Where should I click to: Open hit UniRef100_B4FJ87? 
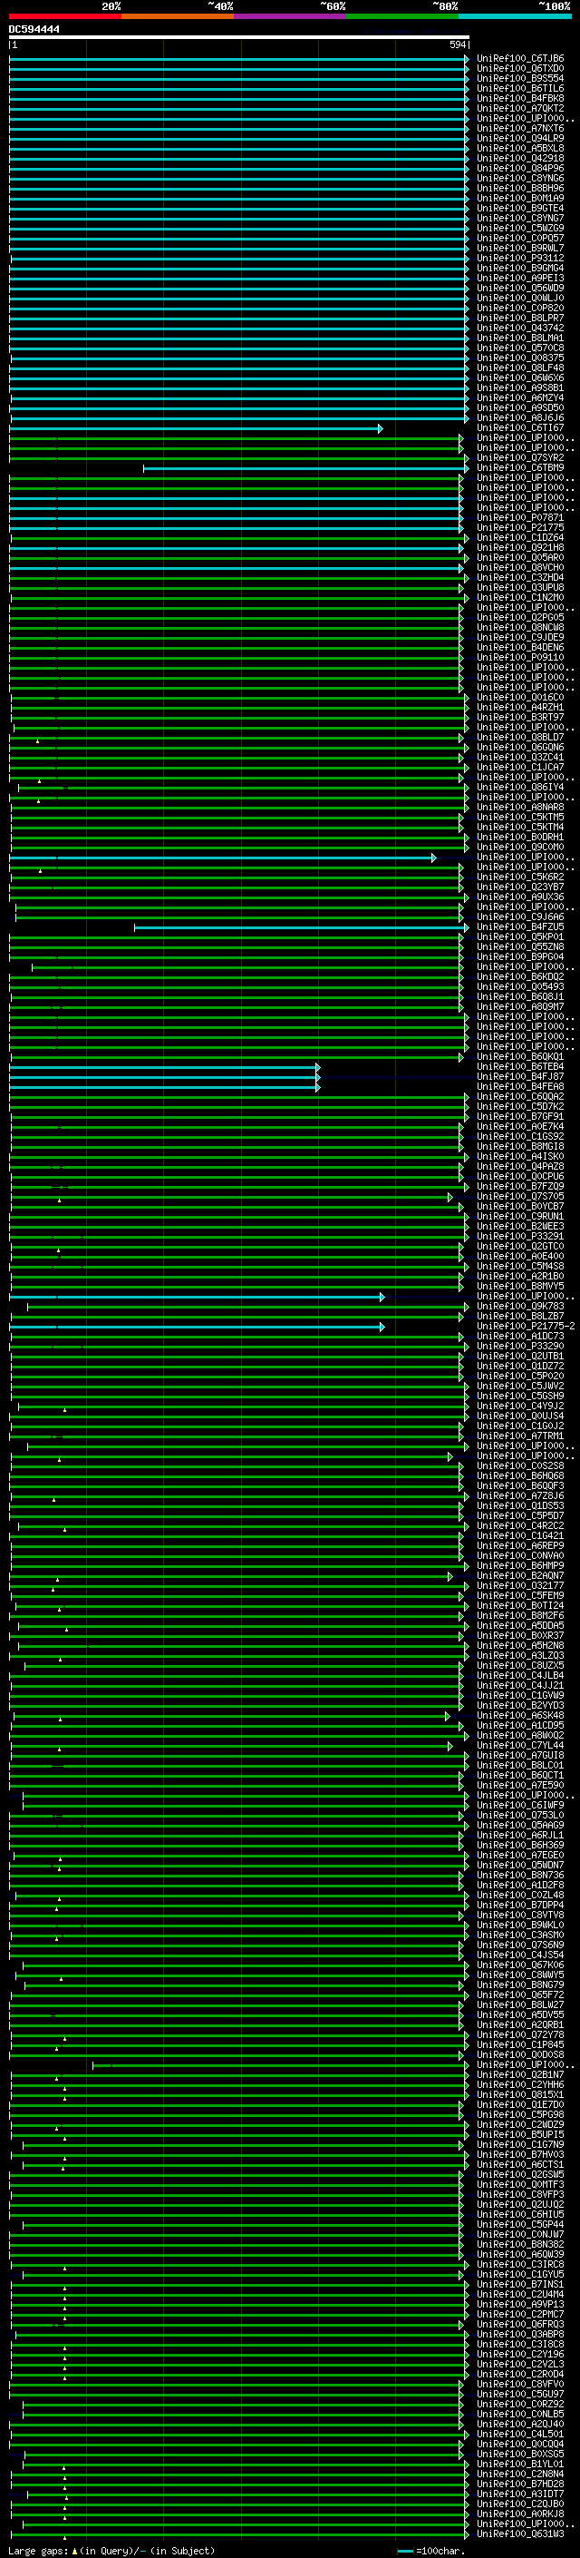pos(520,1077)
